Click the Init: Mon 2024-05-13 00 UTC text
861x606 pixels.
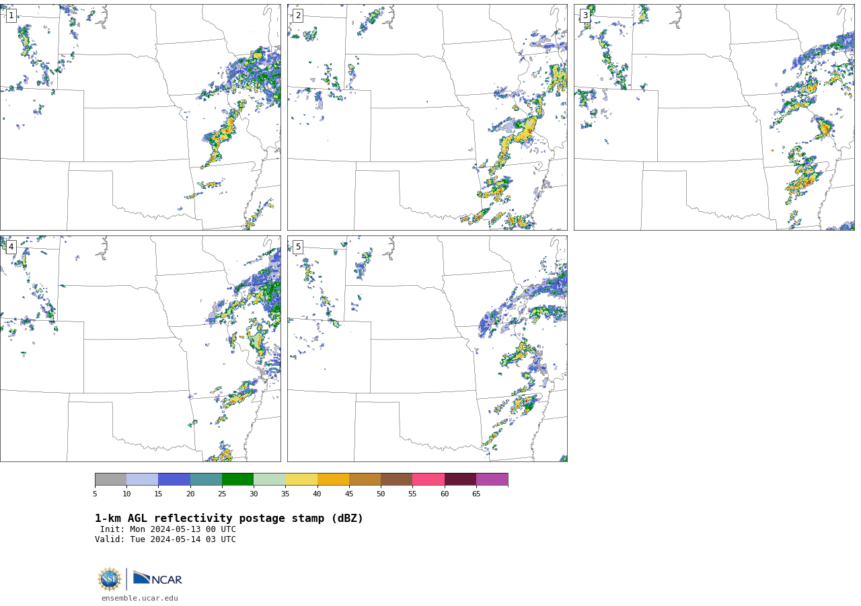tap(168, 529)
